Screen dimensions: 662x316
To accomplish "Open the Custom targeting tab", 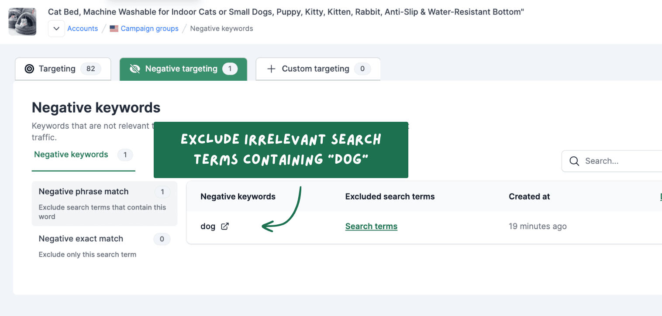I will [x=318, y=69].
